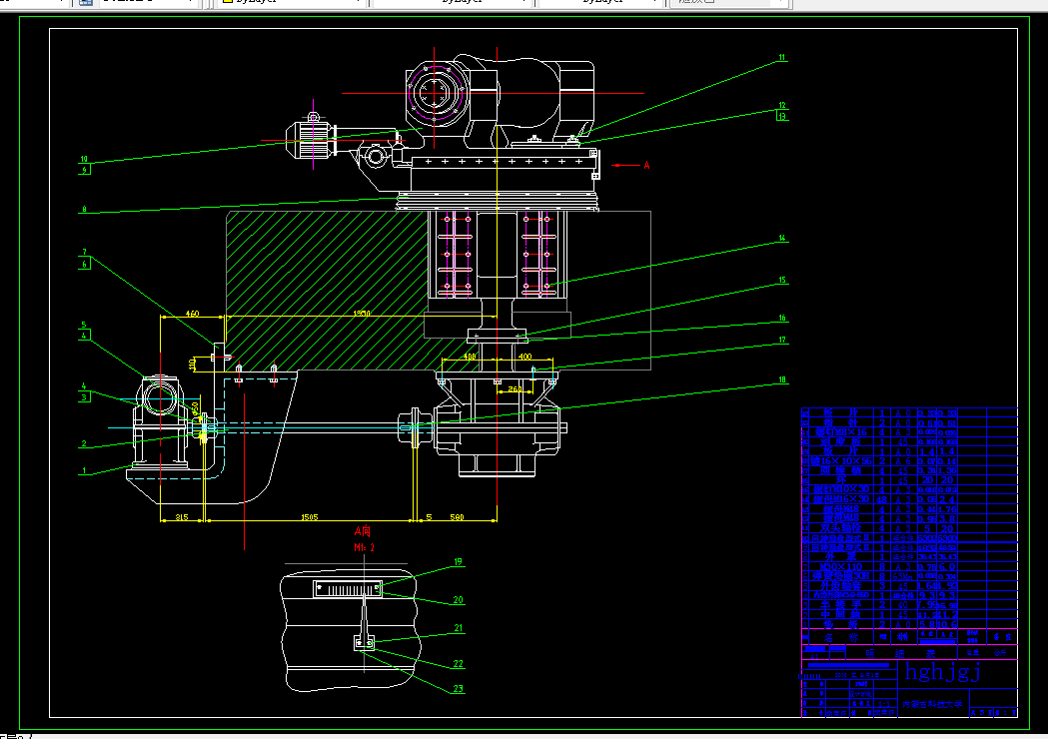Select part balloon number 20

click(458, 600)
